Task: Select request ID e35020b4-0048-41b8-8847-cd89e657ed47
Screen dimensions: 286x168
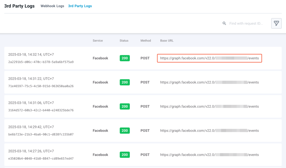Action: click(x=41, y=158)
